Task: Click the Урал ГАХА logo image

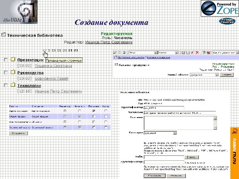Action: (x=19, y=12)
